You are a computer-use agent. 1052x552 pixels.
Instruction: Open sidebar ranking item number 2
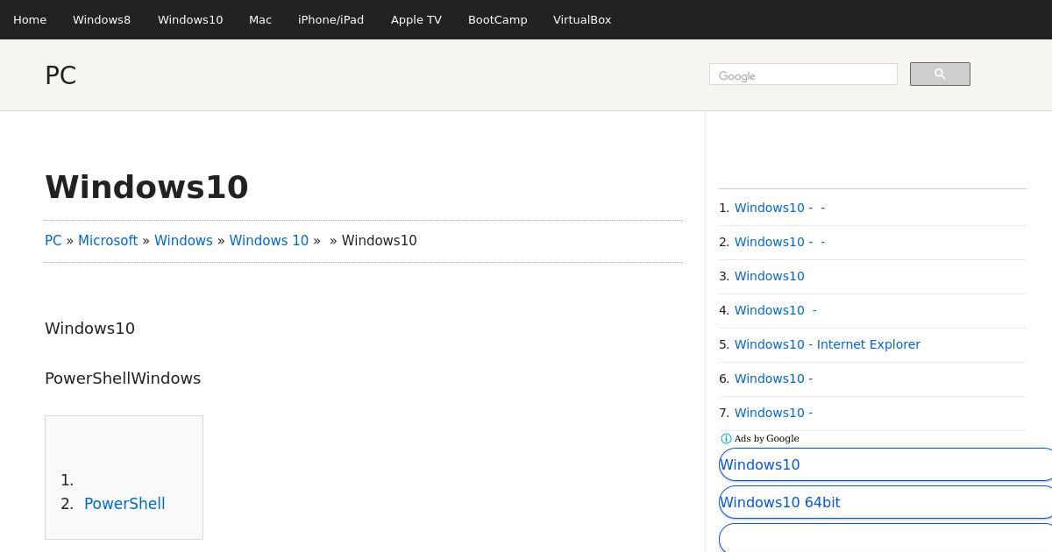tap(780, 242)
